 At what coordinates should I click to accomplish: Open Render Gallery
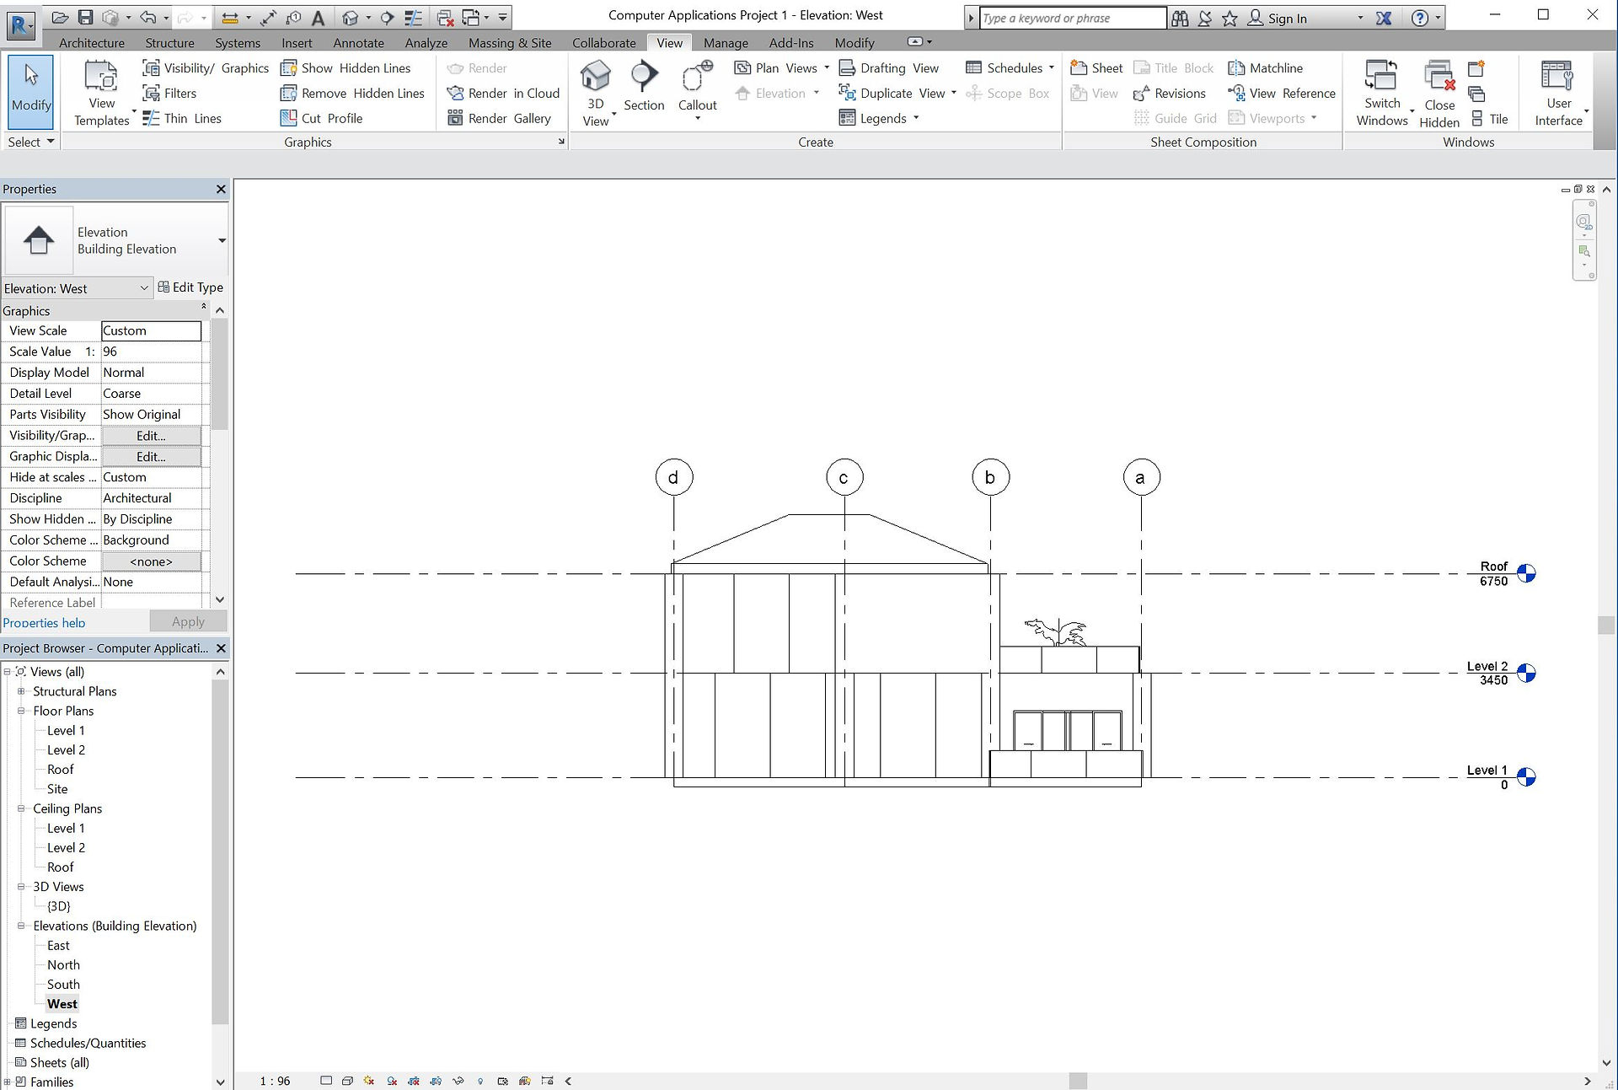point(499,119)
